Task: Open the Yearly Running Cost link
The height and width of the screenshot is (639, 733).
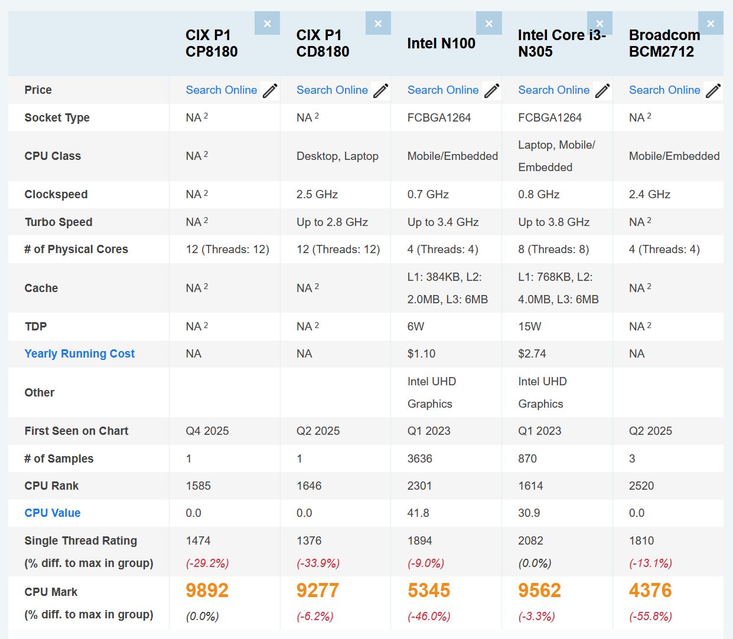Action: (80, 354)
